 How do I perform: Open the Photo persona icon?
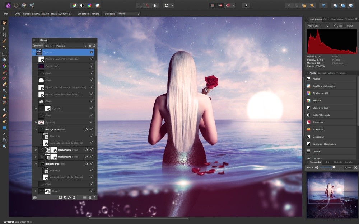pyautogui.click(x=8, y=5)
